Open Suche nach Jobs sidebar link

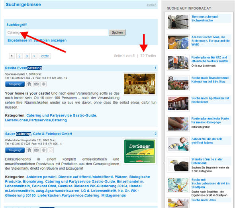[204, 200]
